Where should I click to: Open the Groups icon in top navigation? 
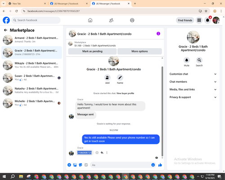click(x=132, y=20)
